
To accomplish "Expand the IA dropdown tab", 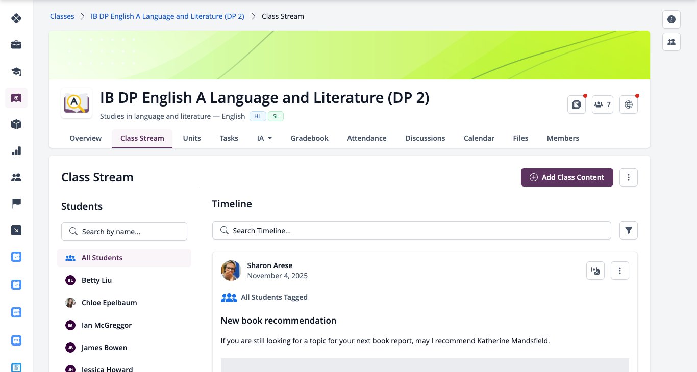I will coord(264,138).
